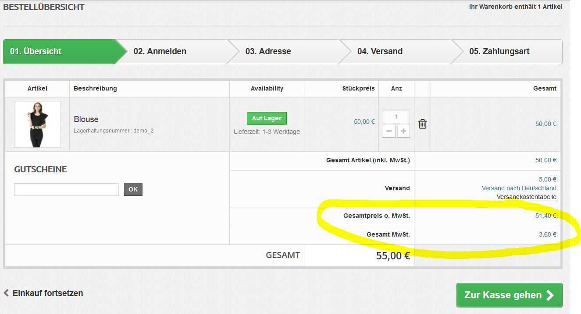Submit voucher with the OK button
This screenshot has width=581, height=314.
tap(133, 189)
